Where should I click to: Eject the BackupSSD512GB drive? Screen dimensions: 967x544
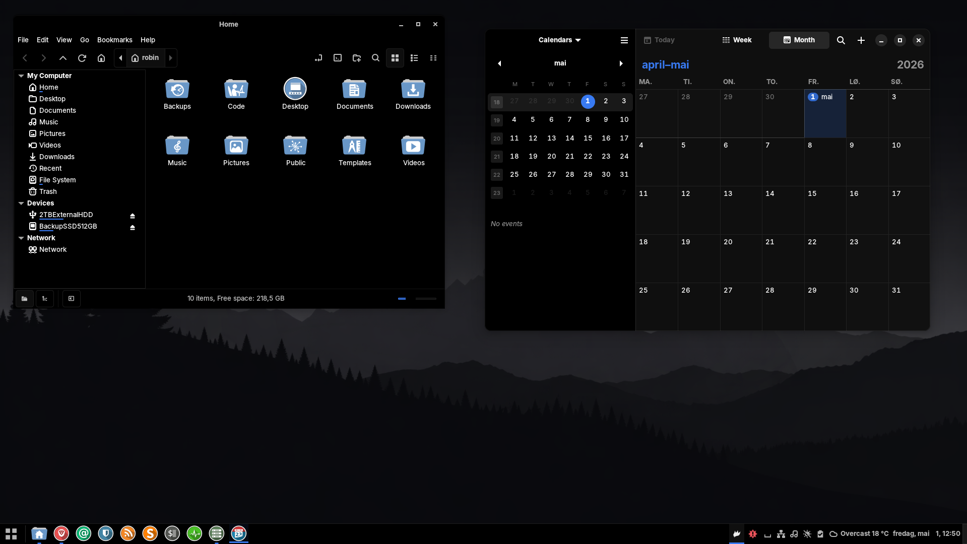coord(133,227)
